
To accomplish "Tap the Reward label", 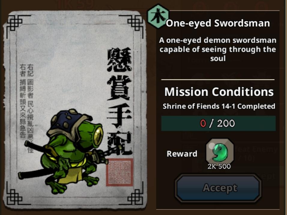I will click(182, 154).
